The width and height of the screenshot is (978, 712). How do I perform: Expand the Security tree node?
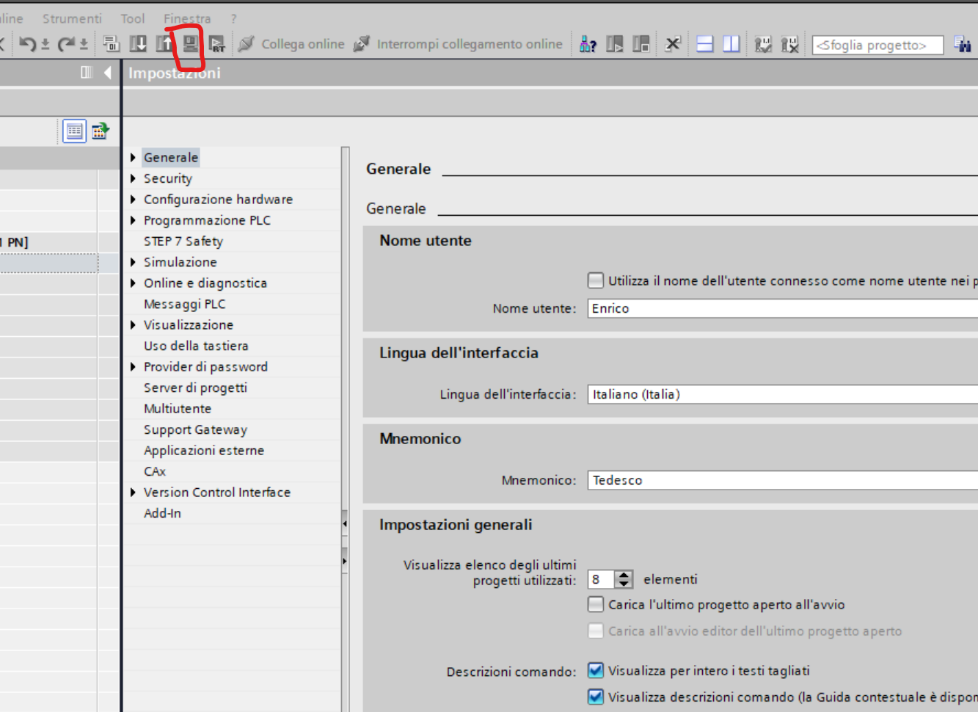coord(133,178)
